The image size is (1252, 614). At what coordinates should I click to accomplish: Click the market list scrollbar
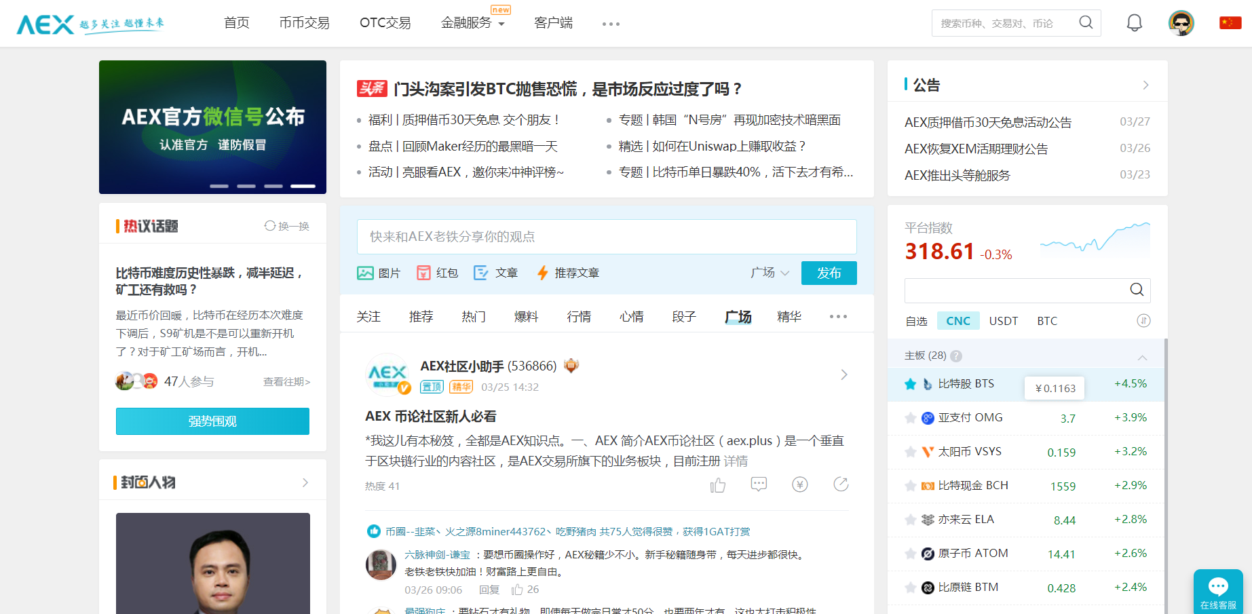[x=1166, y=475]
